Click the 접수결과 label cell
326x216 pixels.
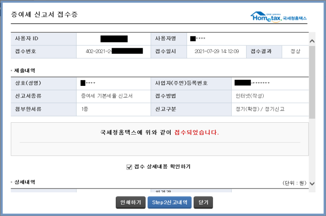click(x=264, y=52)
